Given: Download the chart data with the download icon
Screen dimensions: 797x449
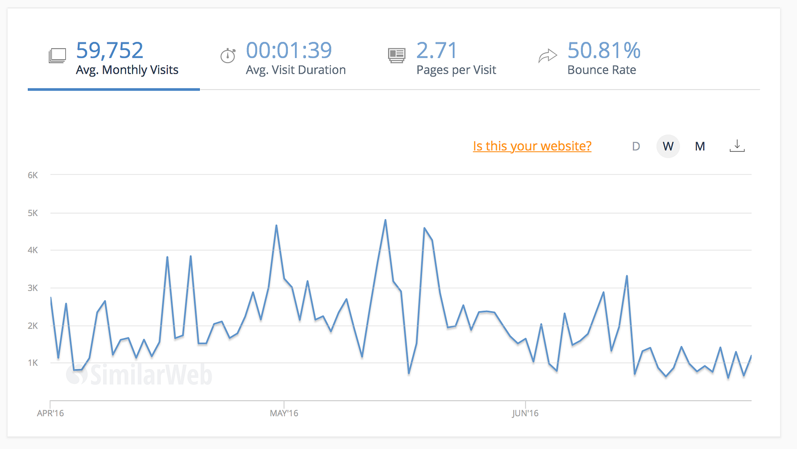Looking at the screenshot, I should [x=737, y=146].
